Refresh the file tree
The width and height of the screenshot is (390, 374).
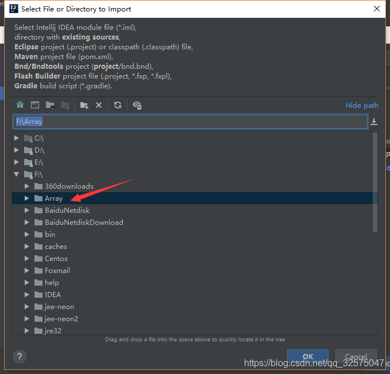118,105
